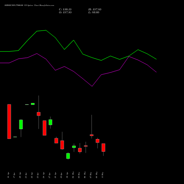Select the red candle for 28 Apr
Screen dimensions: 184x184
(56, 141)
